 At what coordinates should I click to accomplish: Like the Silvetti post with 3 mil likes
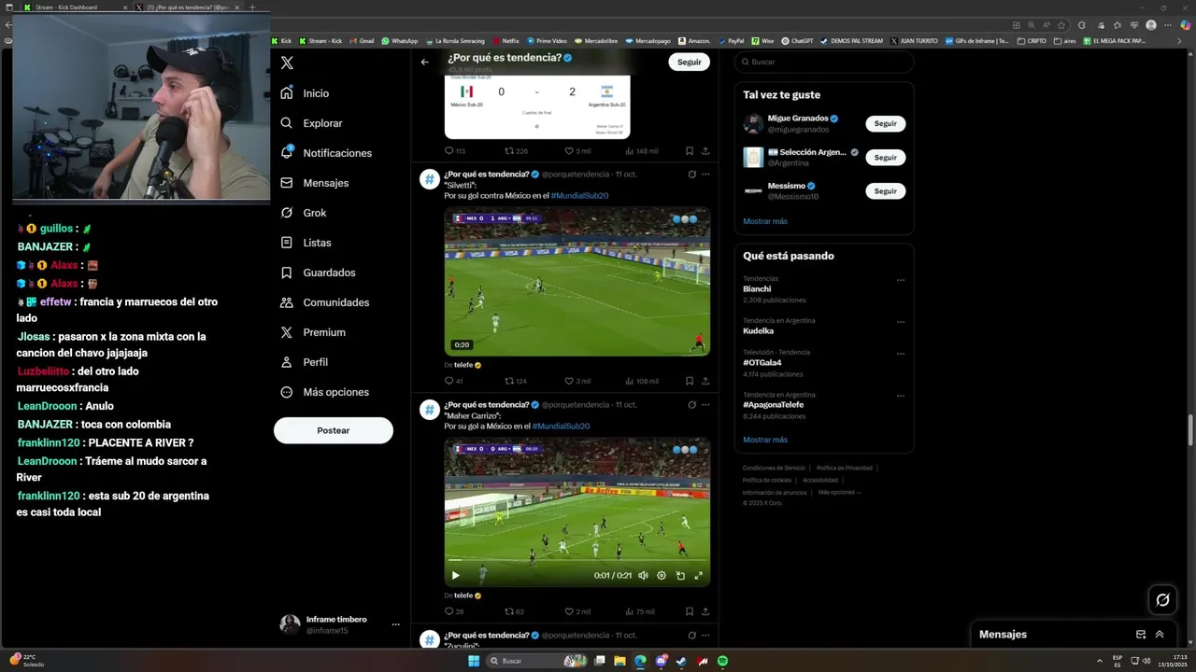(577, 381)
